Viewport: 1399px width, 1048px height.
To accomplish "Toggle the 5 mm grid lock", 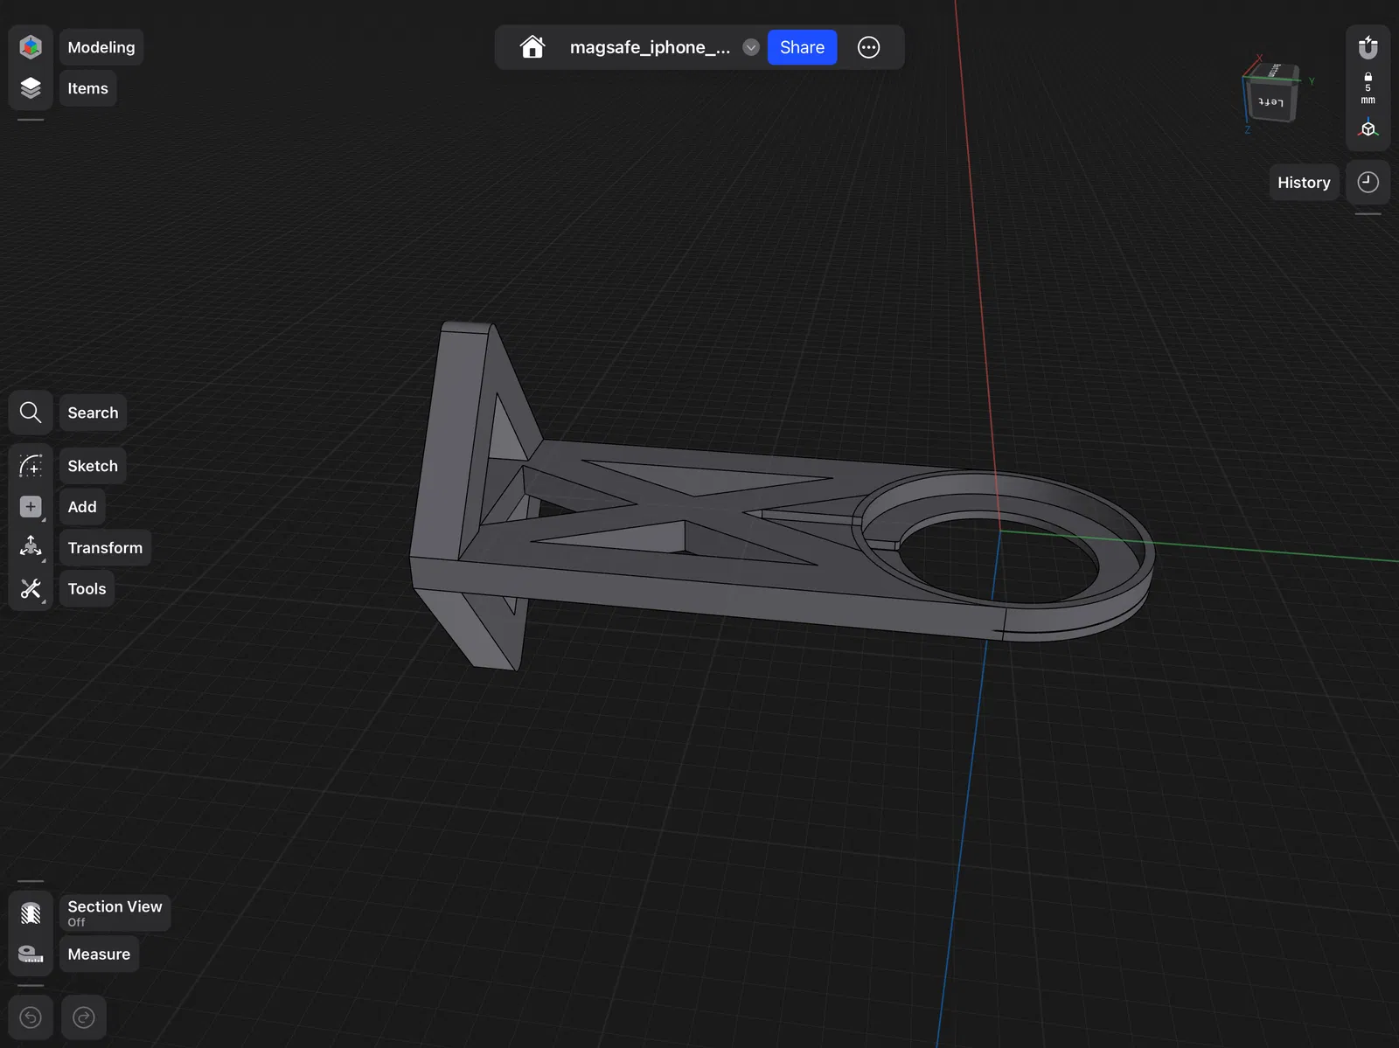I will 1368,88.
